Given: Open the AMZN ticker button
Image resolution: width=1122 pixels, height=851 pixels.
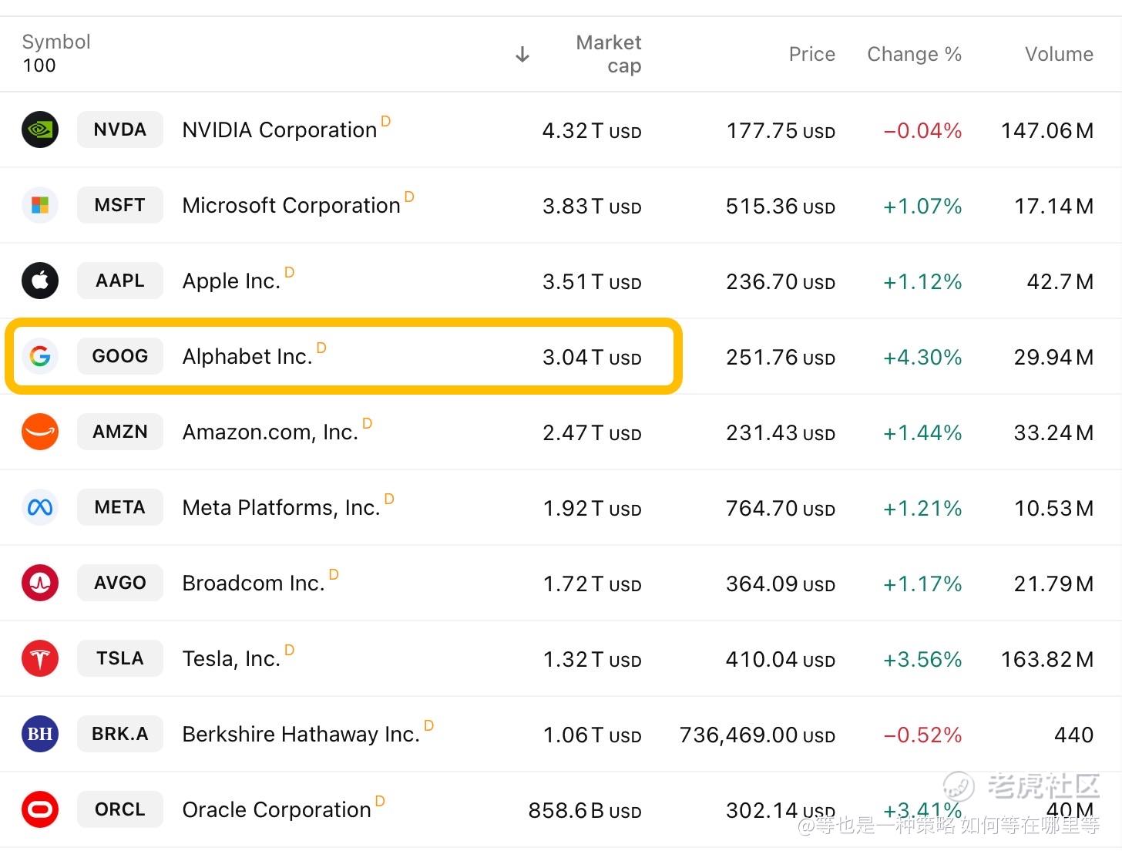Looking at the screenshot, I should [x=120, y=432].
